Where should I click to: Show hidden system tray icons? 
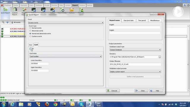pyautogui.click(x=159, y=104)
